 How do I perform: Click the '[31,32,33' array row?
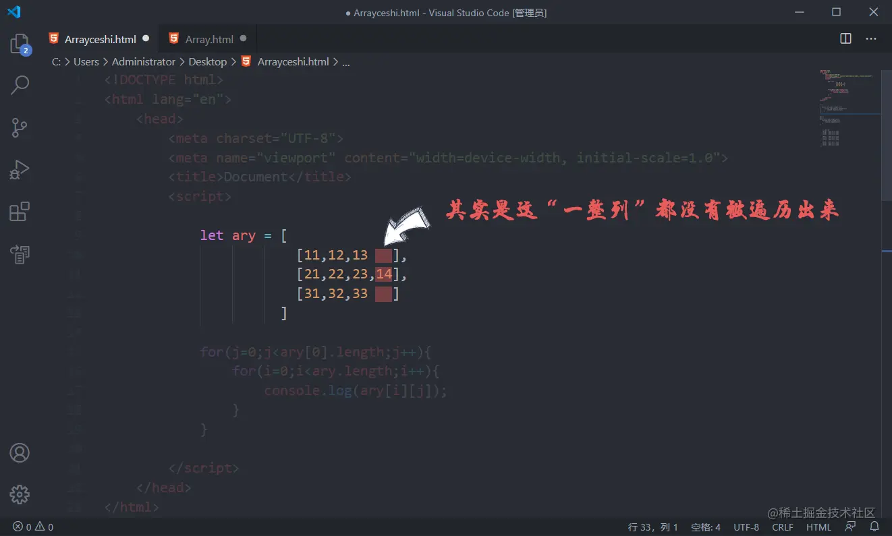(x=348, y=294)
